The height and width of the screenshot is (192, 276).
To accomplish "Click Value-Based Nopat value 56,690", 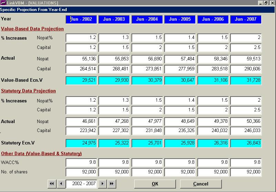I will pyautogui.click(x=147, y=59).
